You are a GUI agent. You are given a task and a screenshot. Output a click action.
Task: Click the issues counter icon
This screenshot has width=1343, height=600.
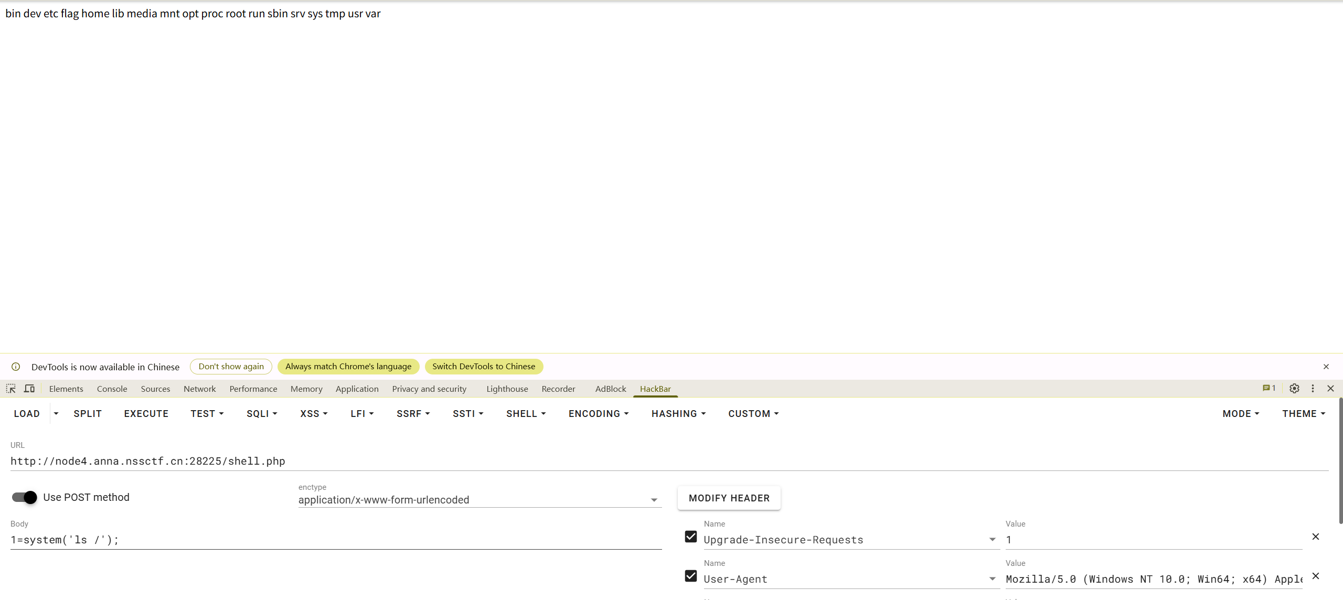pos(1269,389)
